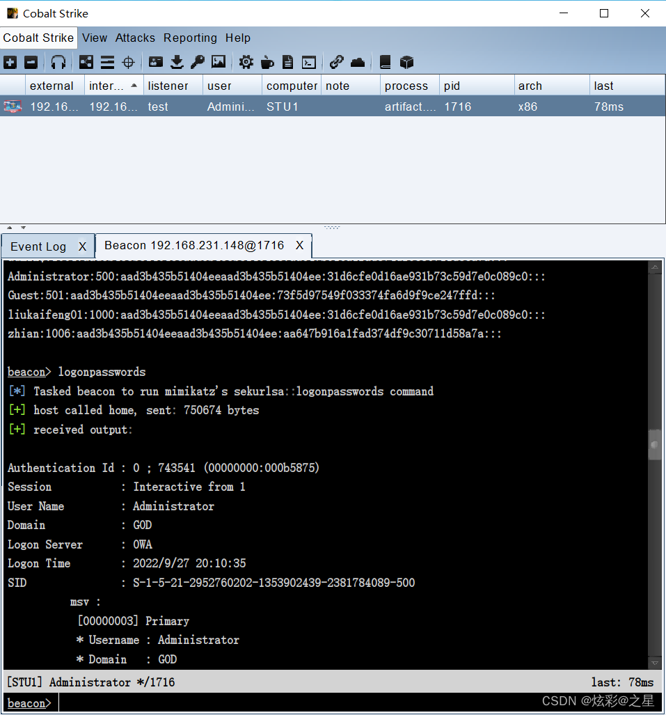The width and height of the screenshot is (666, 715).
Task: Open the View menu
Action: [x=95, y=38]
